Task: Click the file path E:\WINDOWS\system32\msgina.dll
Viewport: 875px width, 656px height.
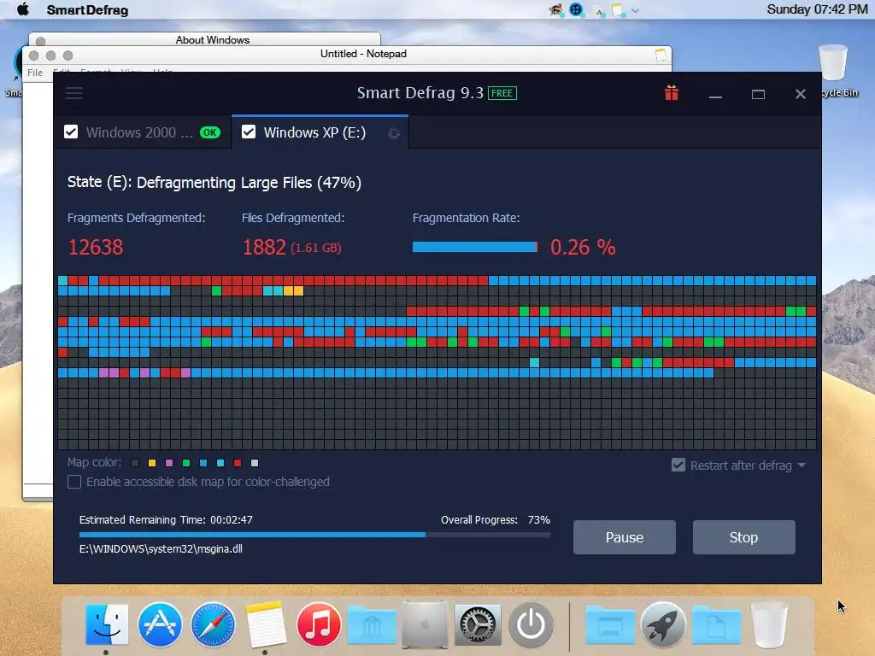Action: tap(161, 549)
